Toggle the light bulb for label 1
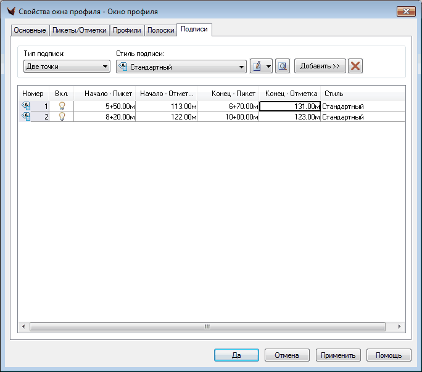Viewport: 422px width, 372px height. point(62,106)
